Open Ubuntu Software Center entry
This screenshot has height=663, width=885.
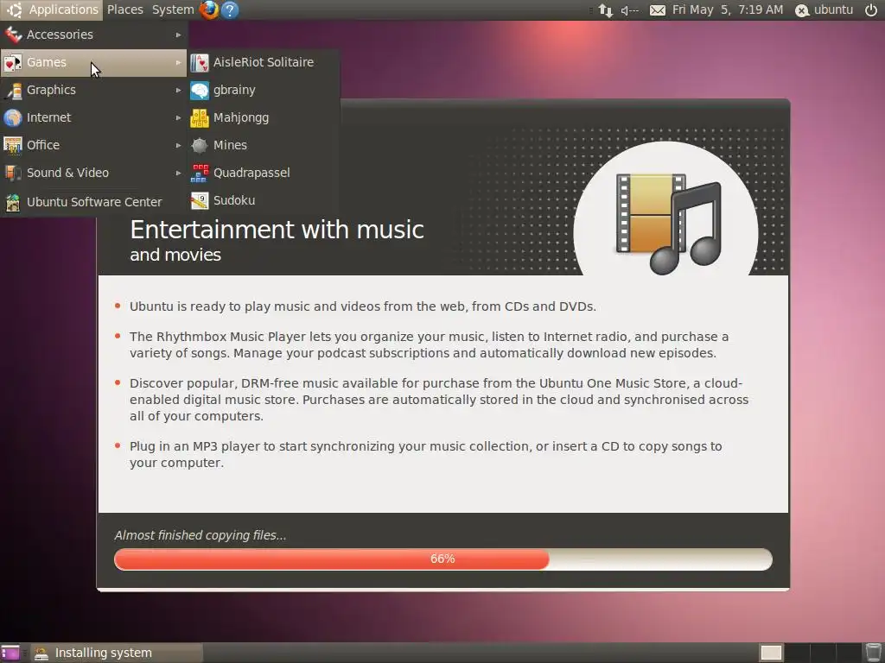(x=93, y=202)
